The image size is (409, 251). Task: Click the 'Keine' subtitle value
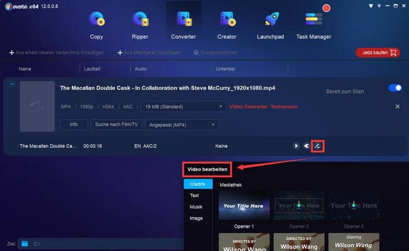(x=221, y=146)
